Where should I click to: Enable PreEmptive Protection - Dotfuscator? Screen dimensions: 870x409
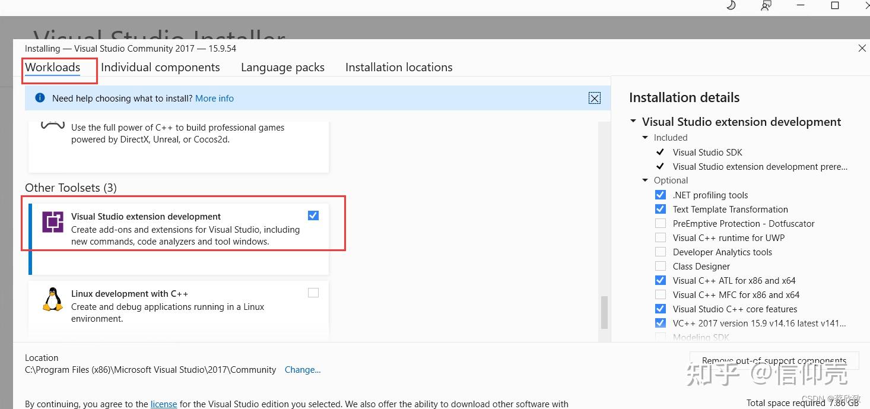(x=660, y=223)
